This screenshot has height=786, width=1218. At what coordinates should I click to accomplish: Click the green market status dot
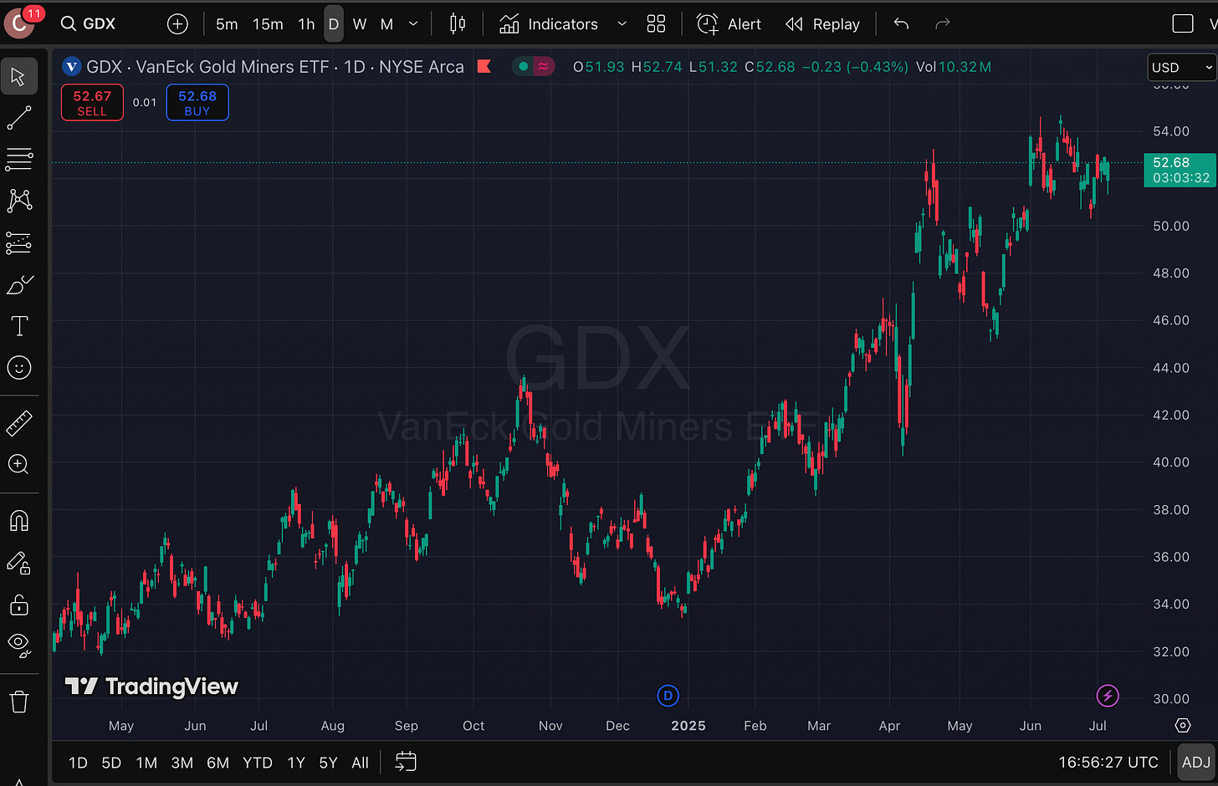click(x=524, y=66)
